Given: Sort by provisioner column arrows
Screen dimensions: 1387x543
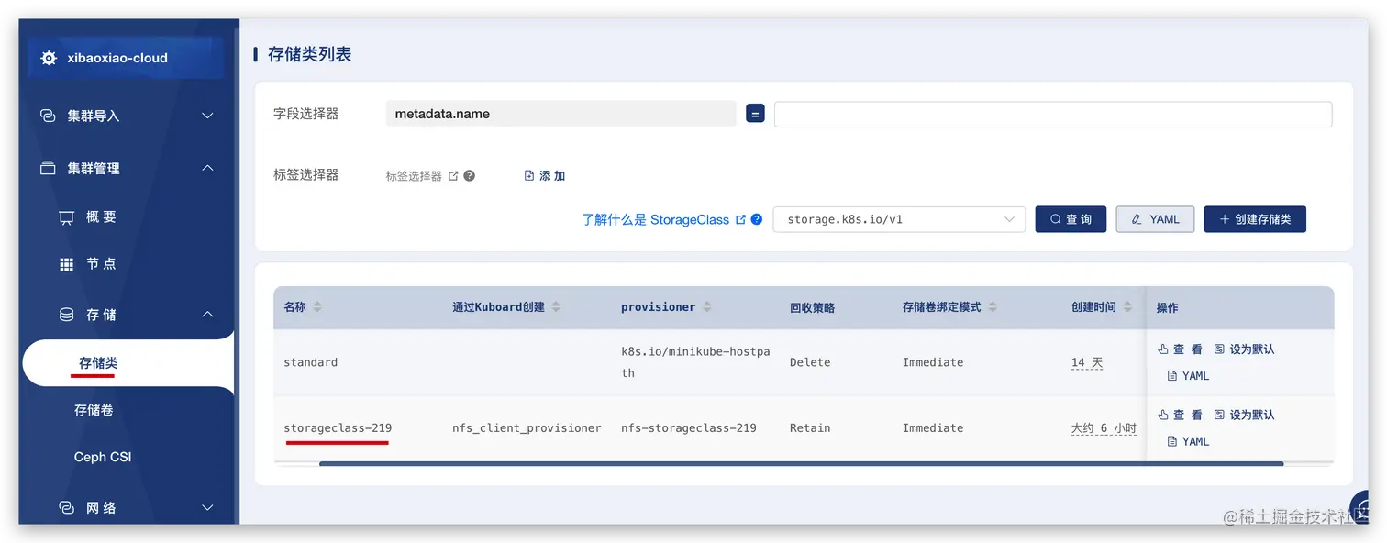Looking at the screenshot, I should [x=707, y=307].
